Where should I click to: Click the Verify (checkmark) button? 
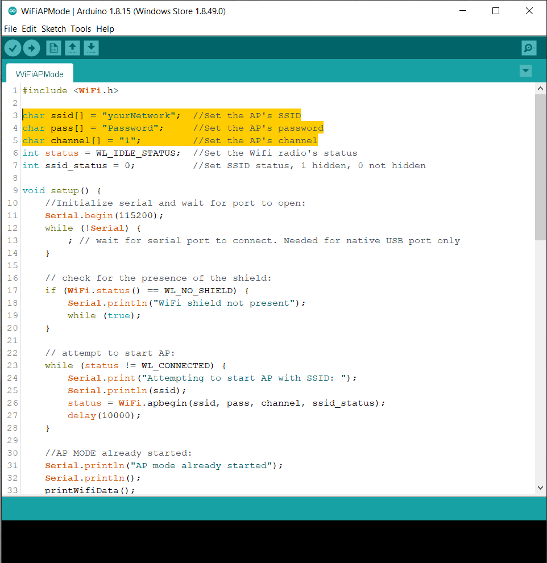click(x=13, y=48)
